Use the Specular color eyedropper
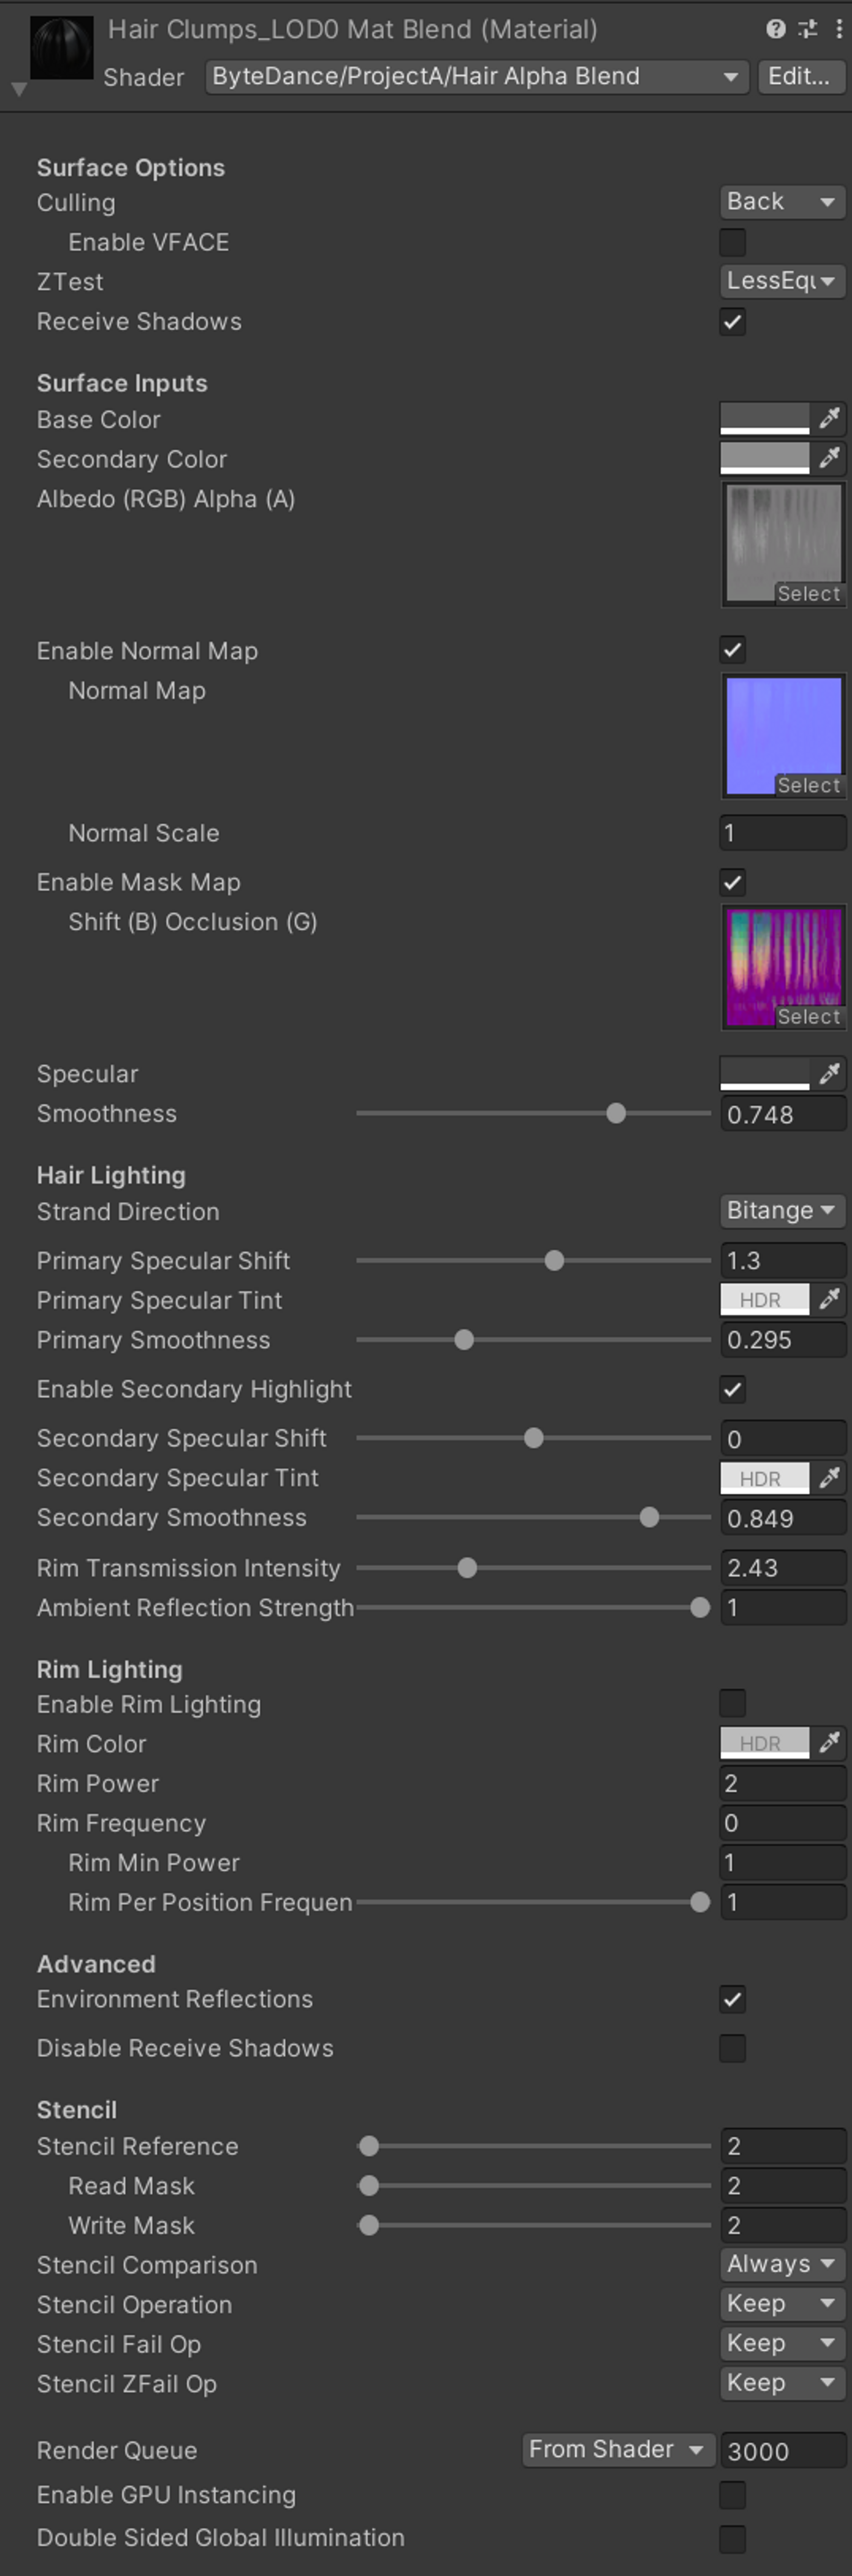852x2576 pixels. (x=829, y=1073)
